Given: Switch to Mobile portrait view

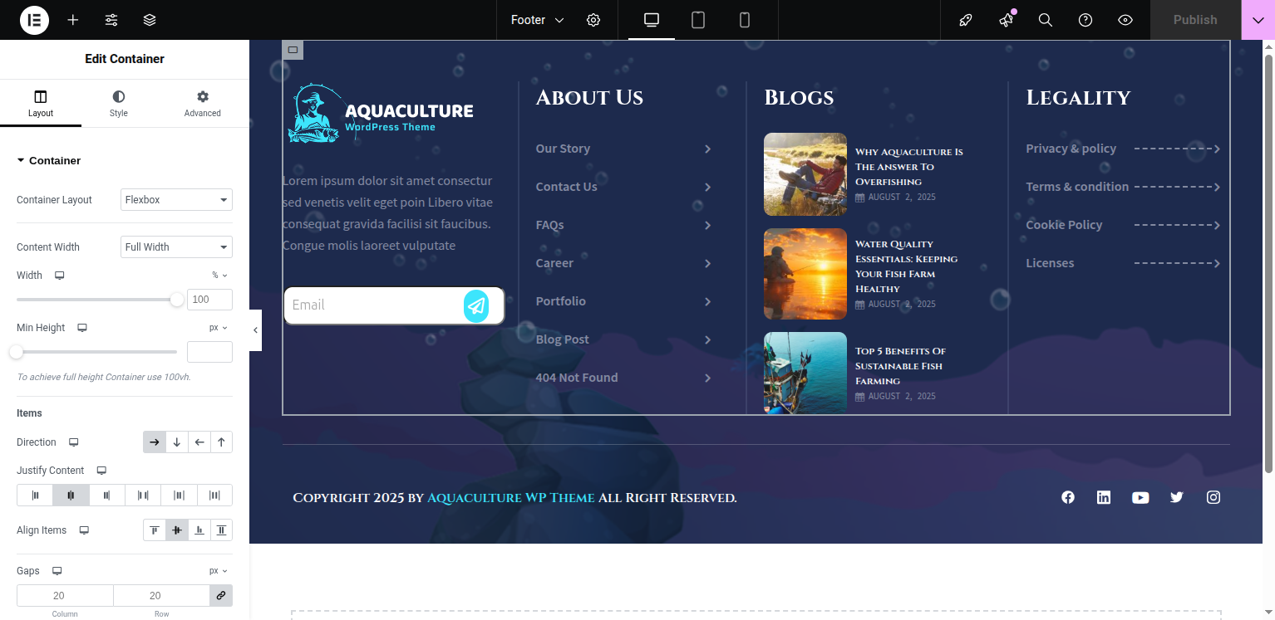Looking at the screenshot, I should 745,20.
